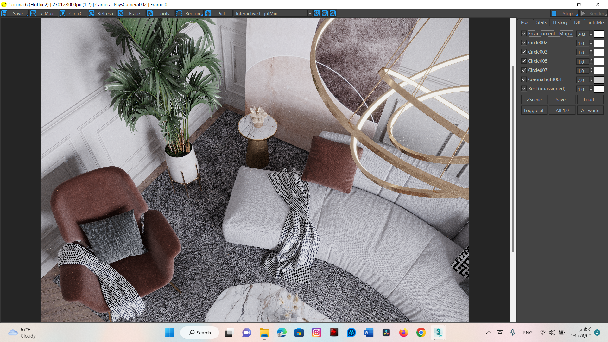Increase Circle002 intensity with spinner arrow
Viewport: 608px width, 342px height.
[x=591, y=41]
